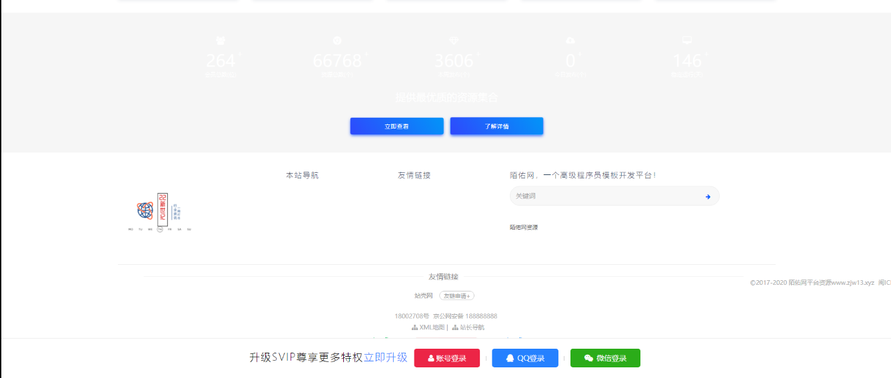Select the 微信登录 green button
The width and height of the screenshot is (891, 378).
[605, 358]
